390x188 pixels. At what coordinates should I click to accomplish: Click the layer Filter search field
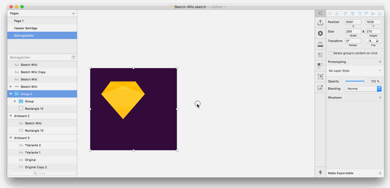pos(42,173)
